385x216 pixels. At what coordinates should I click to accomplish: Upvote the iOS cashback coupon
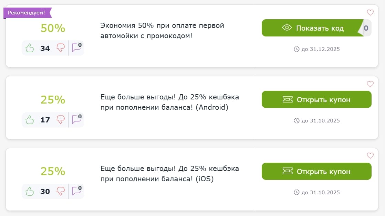(30, 191)
